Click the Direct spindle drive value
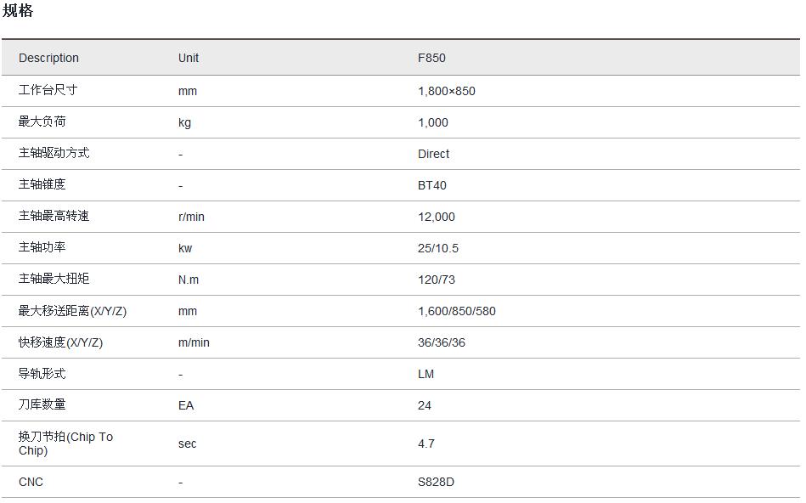 tap(433, 154)
